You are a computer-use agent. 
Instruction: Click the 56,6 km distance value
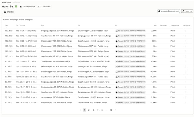pos(153,77)
